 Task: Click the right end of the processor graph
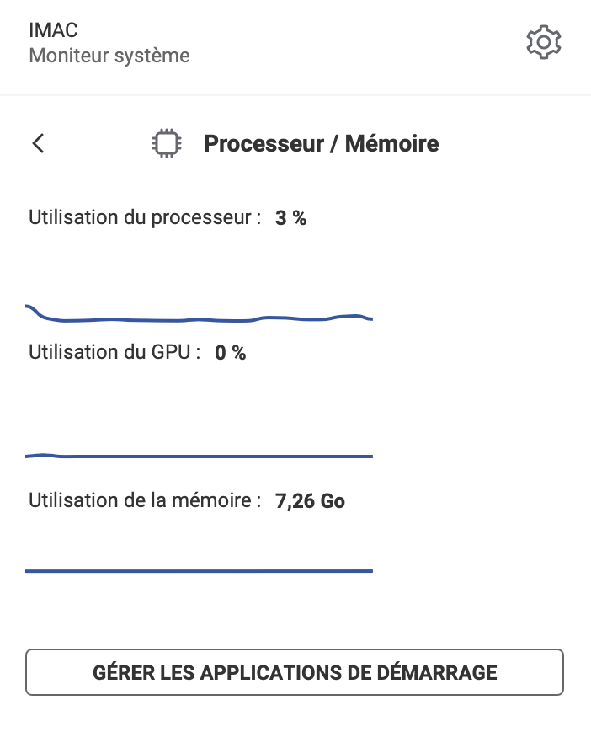[x=370, y=318]
